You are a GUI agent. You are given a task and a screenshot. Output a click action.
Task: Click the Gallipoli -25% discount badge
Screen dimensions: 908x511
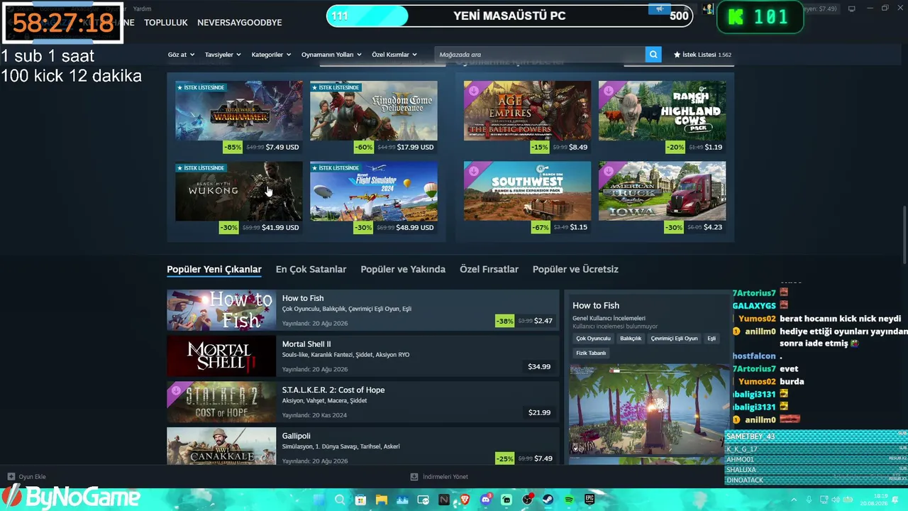point(504,458)
